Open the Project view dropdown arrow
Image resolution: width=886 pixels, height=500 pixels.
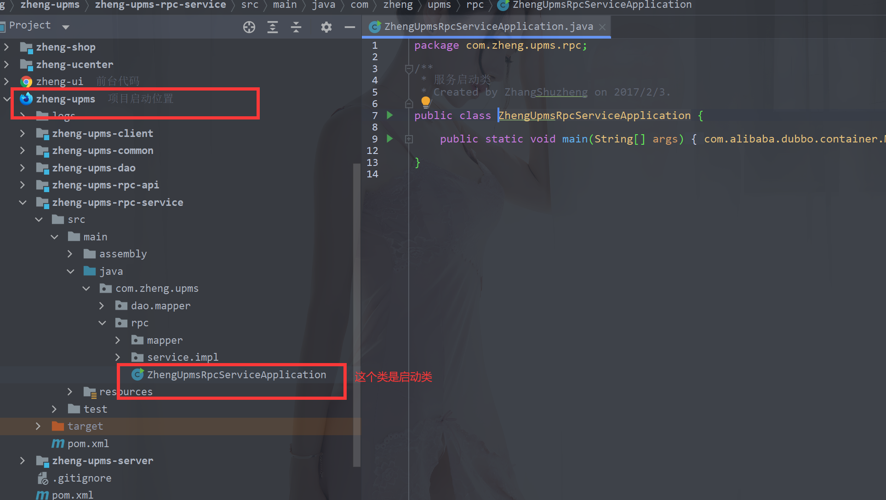pyautogui.click(x=66, y=27)
